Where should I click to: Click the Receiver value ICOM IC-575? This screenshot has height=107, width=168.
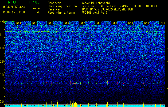pos(91,9)
